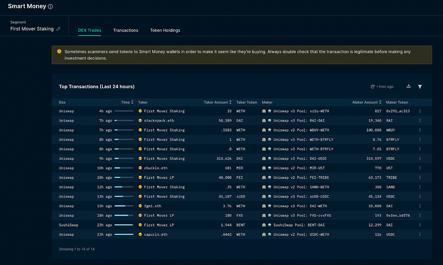Click the building icon before SushiSwap Pool: BENT-DAI
Screen dimensions: 443x265
(264, 225)
